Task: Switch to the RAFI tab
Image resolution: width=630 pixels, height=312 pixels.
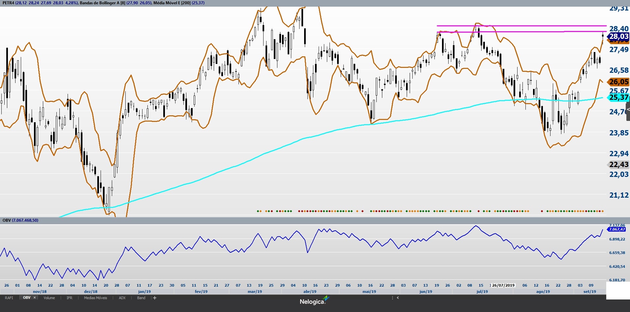Action: point(9,298)
